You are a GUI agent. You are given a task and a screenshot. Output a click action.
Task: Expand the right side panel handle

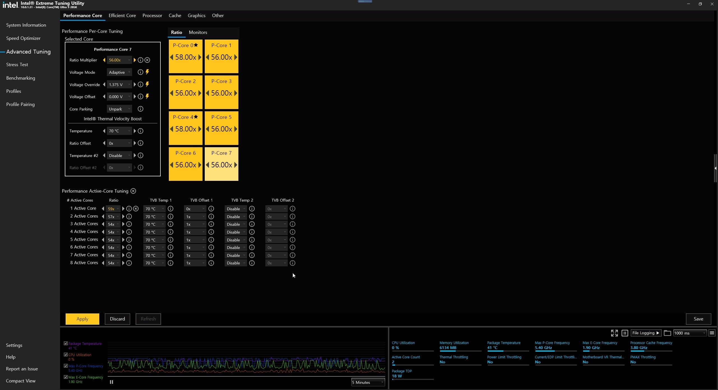[x=716, y=168]
